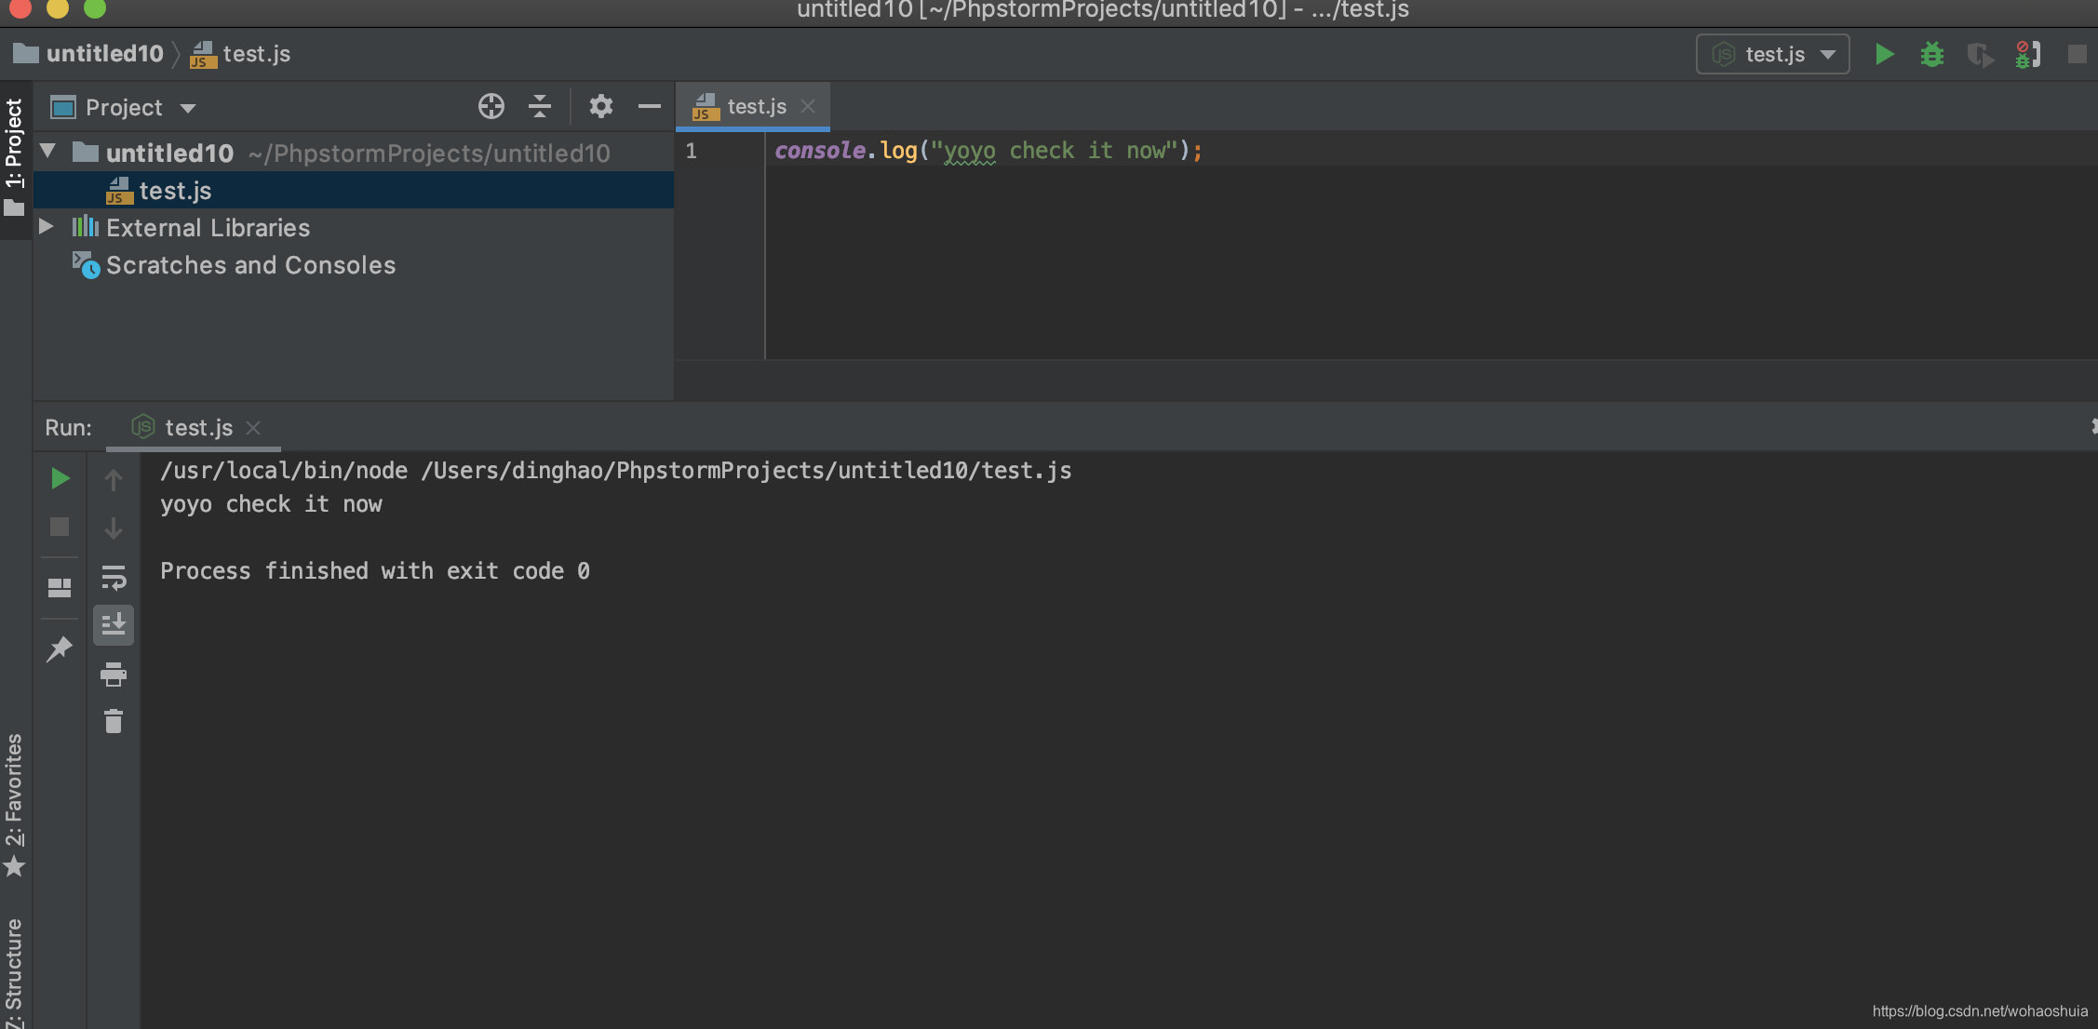This screenshot has width=2098, height=1029.
Task: Jump down the stack trace with the down arrow
Action: (114, 528)
